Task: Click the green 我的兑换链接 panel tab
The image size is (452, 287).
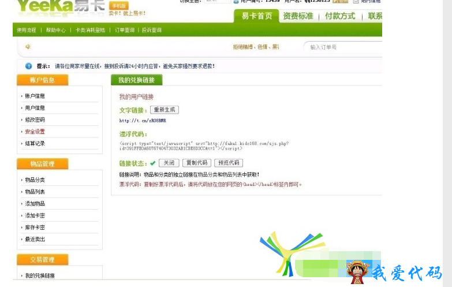Action: click(137, 80)
